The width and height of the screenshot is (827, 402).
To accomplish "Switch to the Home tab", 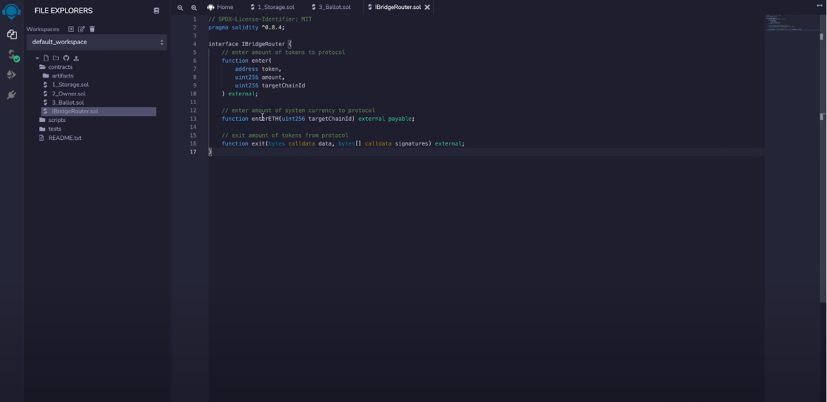I will [x=221, y=7].
